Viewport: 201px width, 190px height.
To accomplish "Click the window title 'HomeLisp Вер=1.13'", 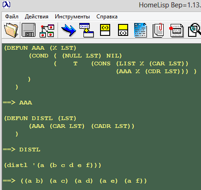I will tap(170, 5).
